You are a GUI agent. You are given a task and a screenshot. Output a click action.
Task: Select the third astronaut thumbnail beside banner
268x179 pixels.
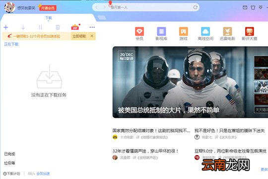point(261,87)
